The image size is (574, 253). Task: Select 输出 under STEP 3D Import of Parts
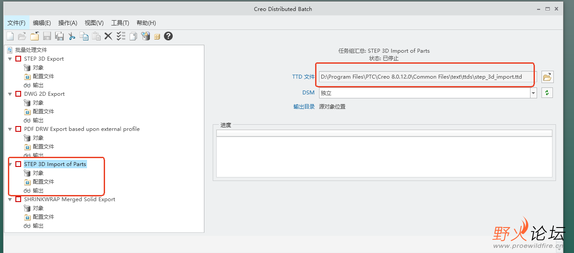pyautogui.click(x=38, y=191)
